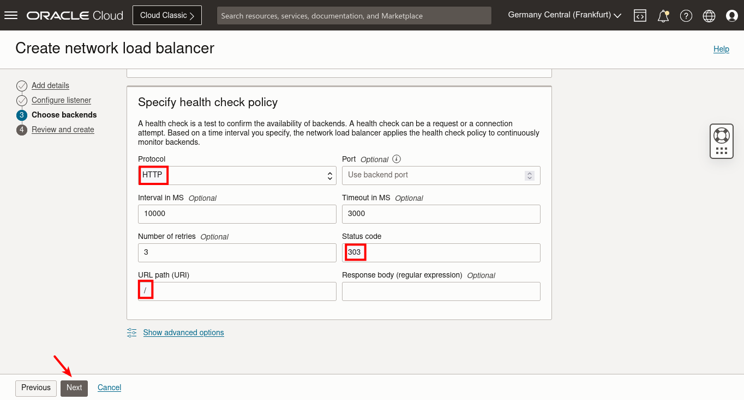The height and width of the screenshot is (400, 744).
Task: Click the language globe icon
Action: (709, 15)
